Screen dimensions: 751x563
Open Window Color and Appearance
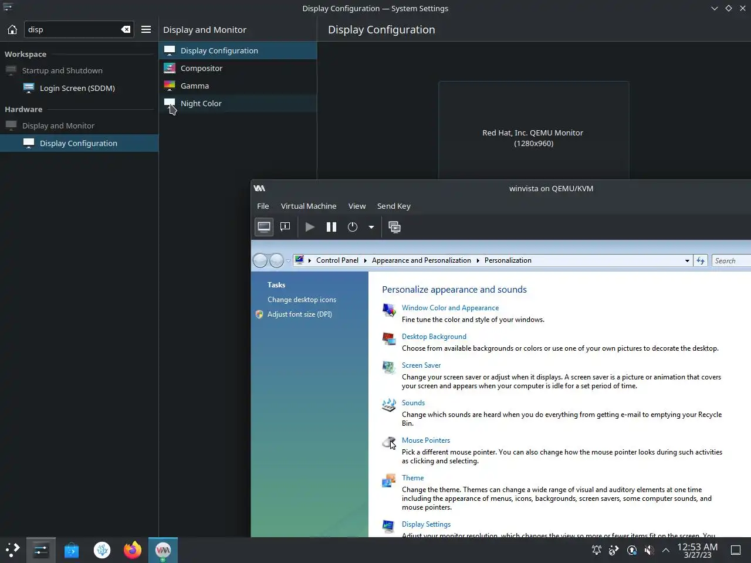click(x=450, y=308)
